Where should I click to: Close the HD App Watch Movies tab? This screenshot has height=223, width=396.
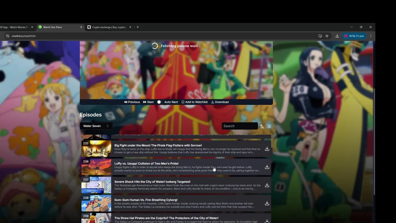tap(32, 27)
